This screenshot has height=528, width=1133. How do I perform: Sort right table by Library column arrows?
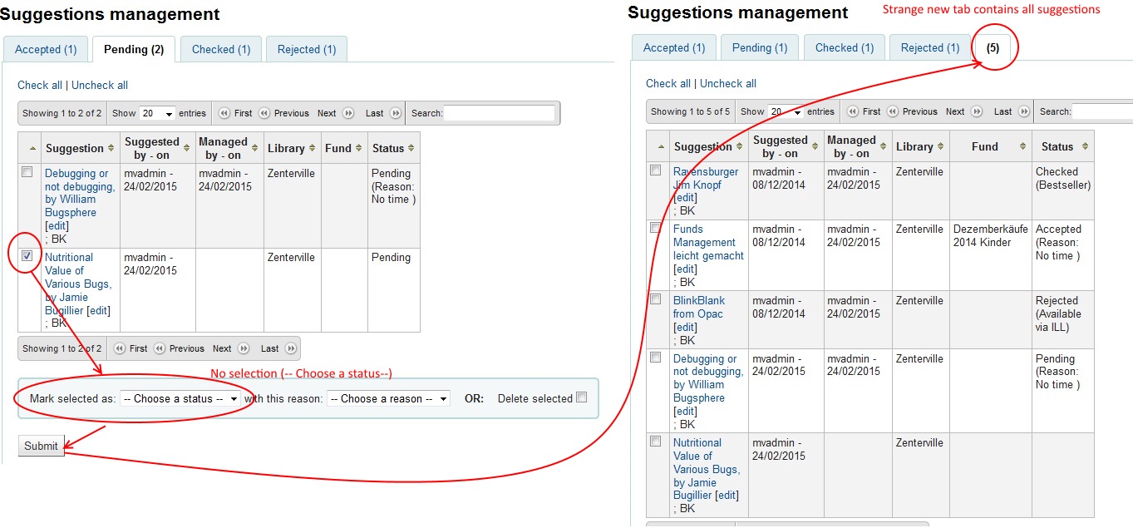940,147
